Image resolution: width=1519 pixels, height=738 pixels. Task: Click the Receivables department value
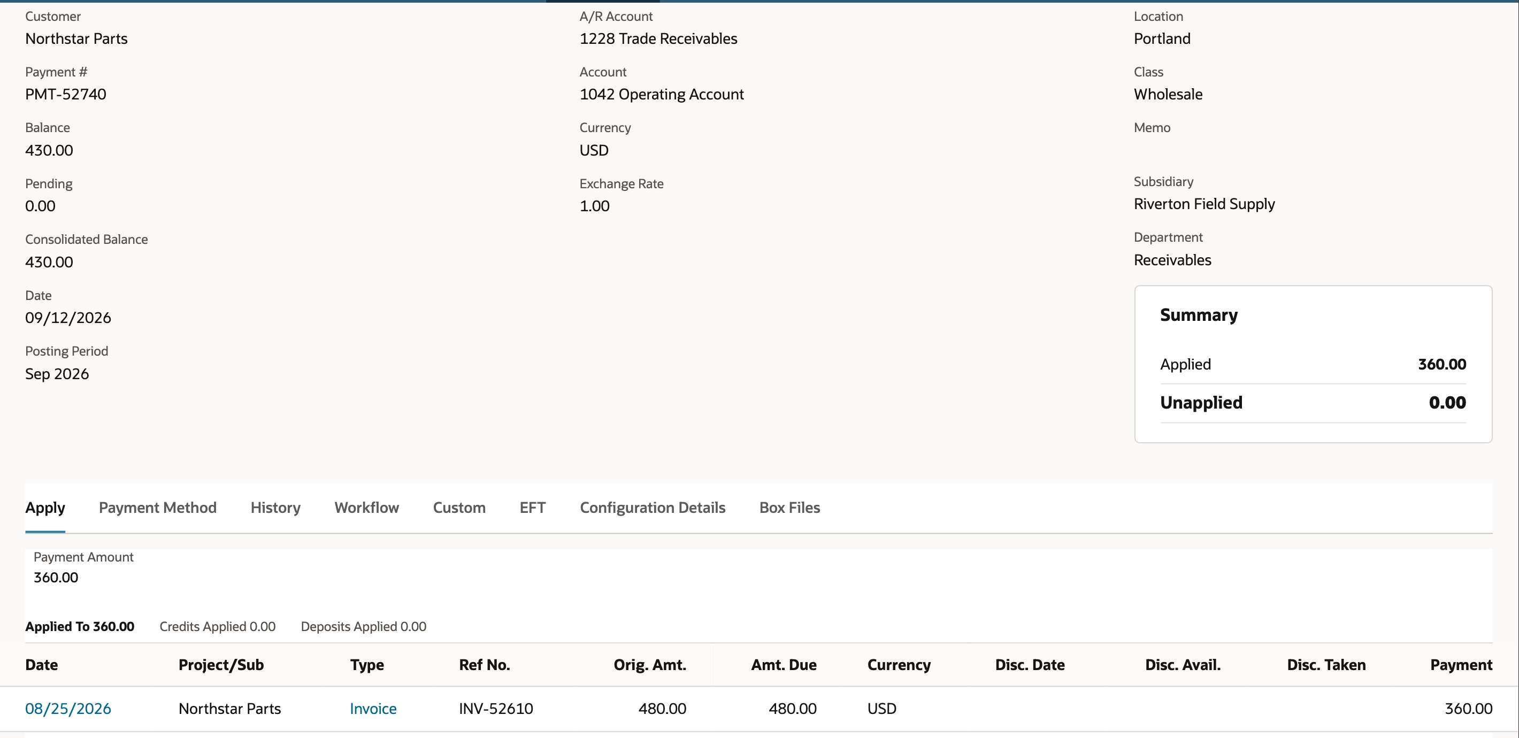[1172, 260]
